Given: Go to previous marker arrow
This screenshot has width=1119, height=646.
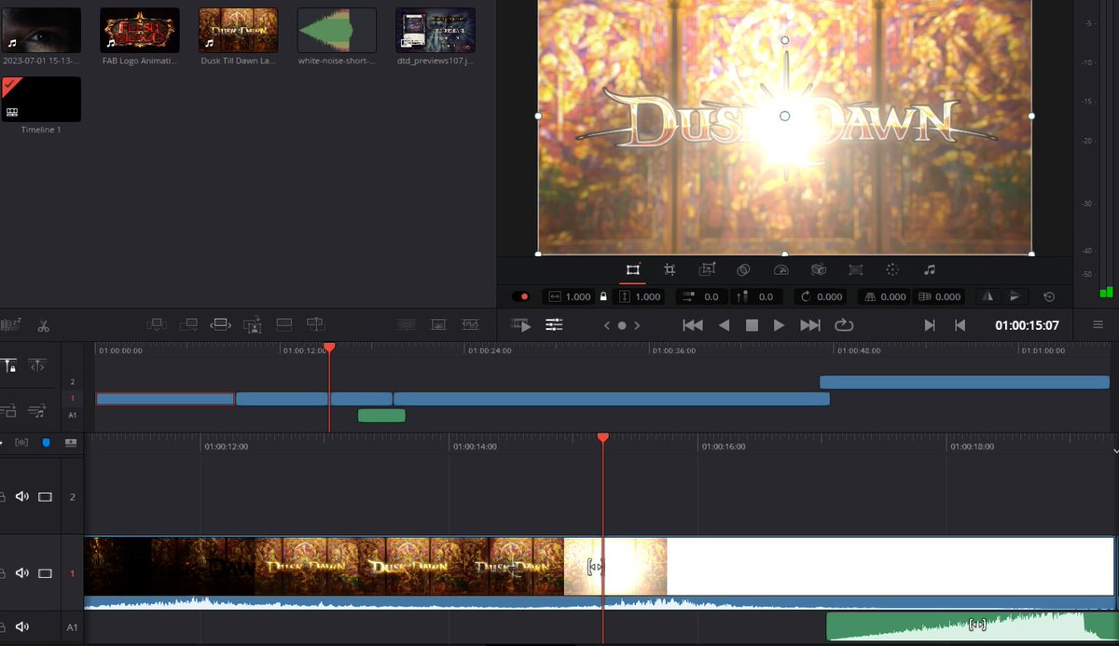Looking at the screenshot, I should coord(608,325).
